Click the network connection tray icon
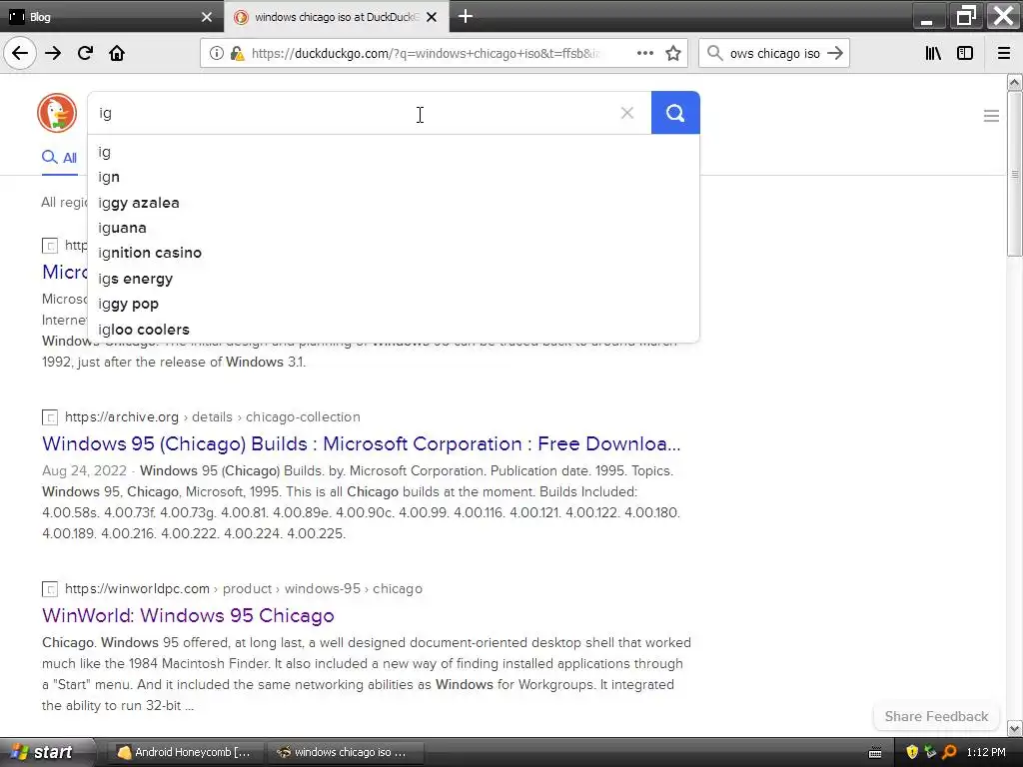The width and height of the screenshot is (1023, 767). point(930,752)
